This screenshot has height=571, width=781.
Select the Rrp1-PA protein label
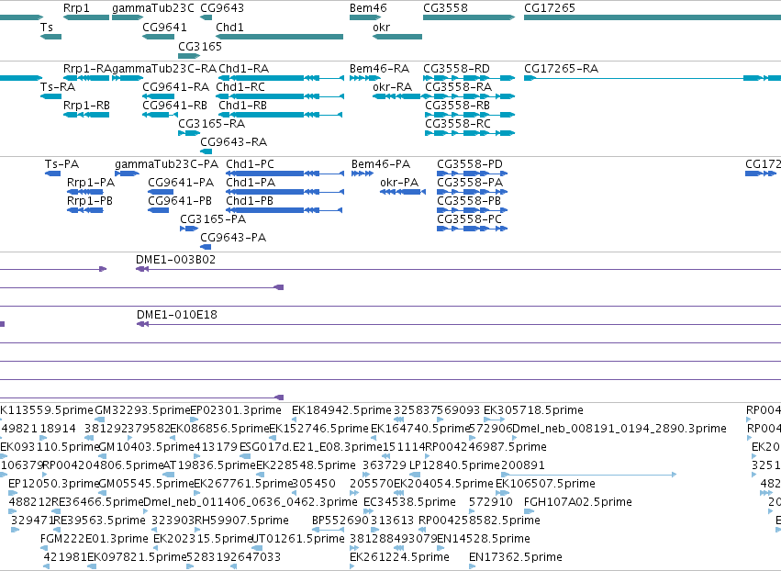91,183
